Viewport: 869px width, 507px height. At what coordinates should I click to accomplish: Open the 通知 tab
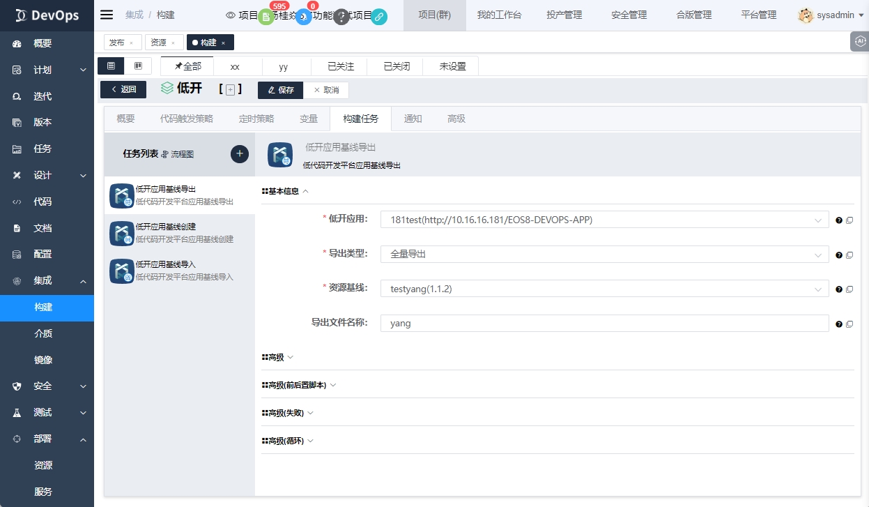pos(413,119)
